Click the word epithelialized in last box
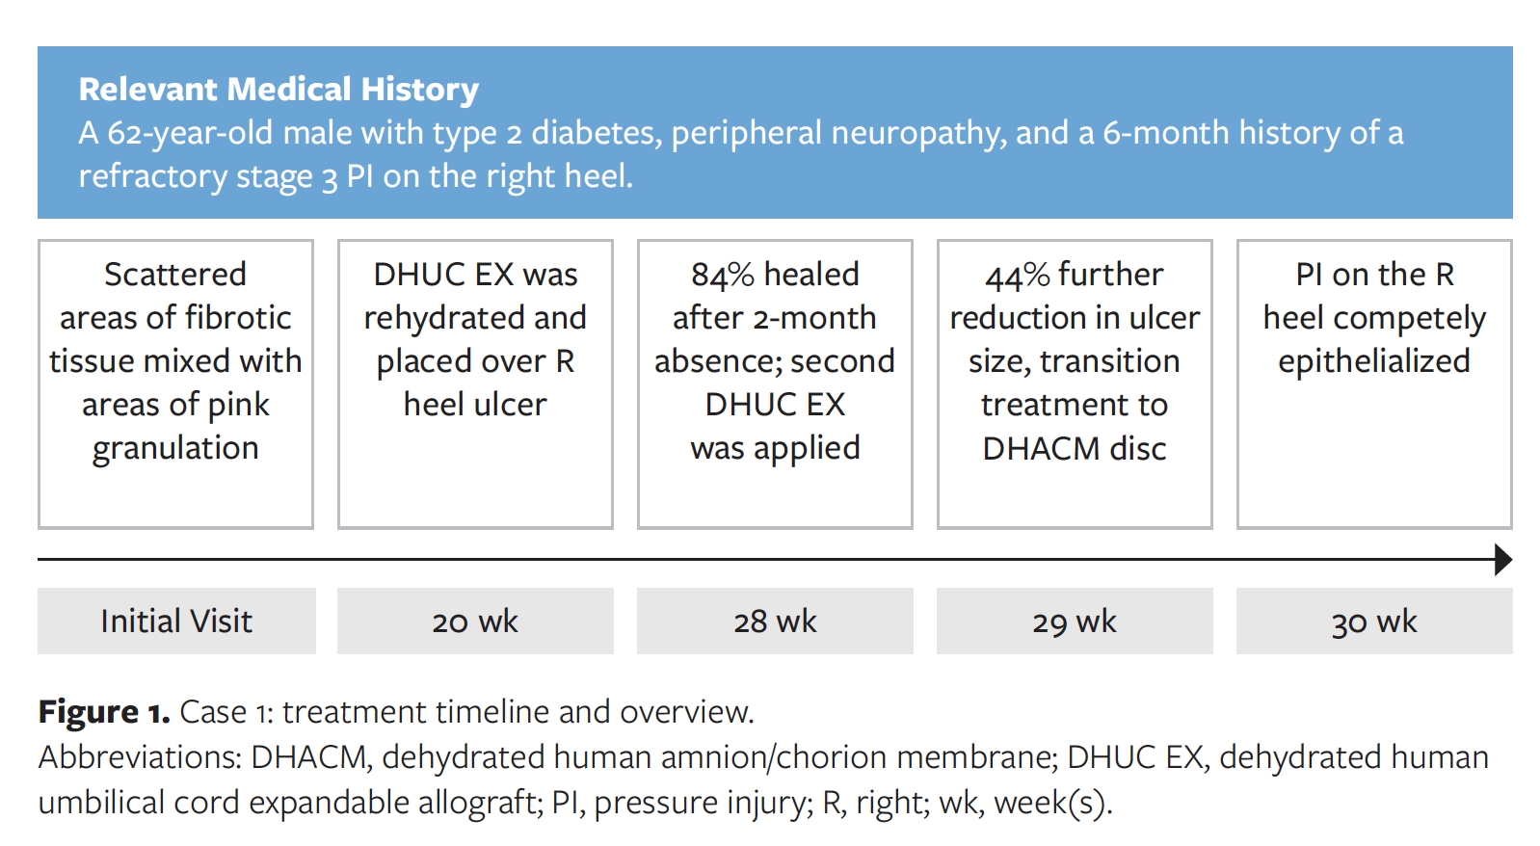 1374,361
